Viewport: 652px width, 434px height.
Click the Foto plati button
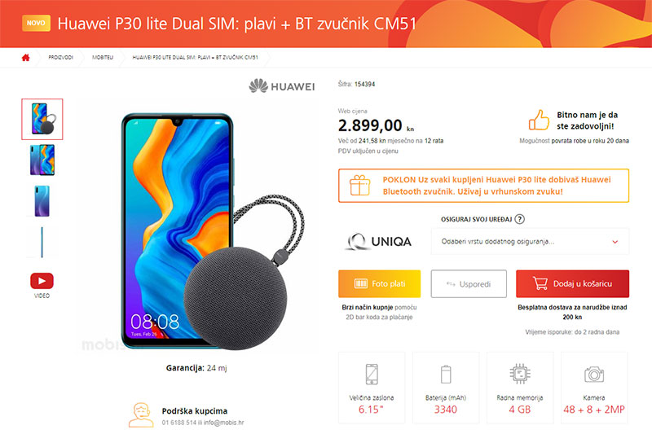pos(379,283)
